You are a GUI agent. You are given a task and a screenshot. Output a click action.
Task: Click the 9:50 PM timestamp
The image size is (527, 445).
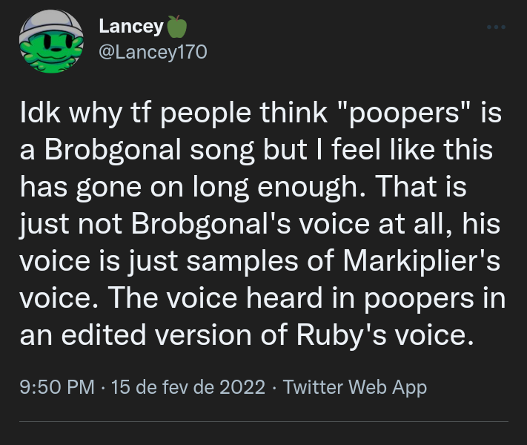point(56,387)
